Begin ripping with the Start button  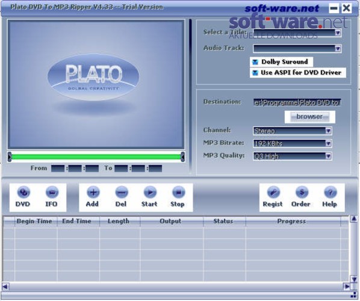tap(149, 197)
